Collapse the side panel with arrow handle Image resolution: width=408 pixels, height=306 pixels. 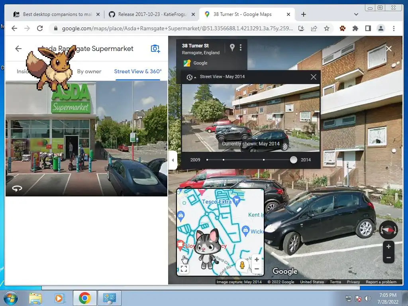pos(173,160)
